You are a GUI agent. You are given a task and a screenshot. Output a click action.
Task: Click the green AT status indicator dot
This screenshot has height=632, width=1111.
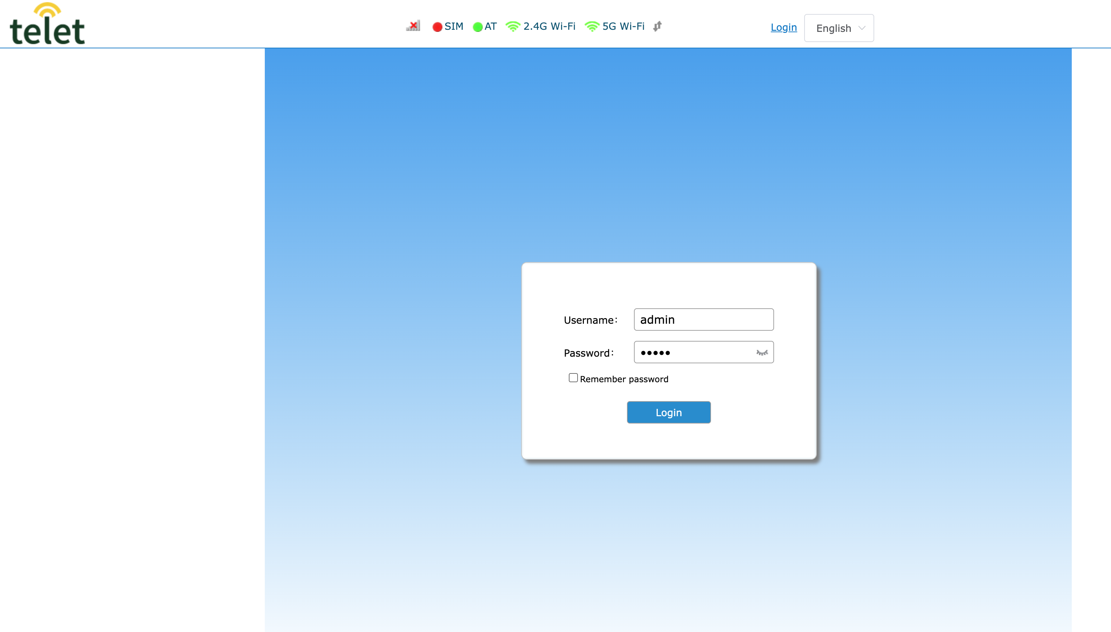point(477,27)
